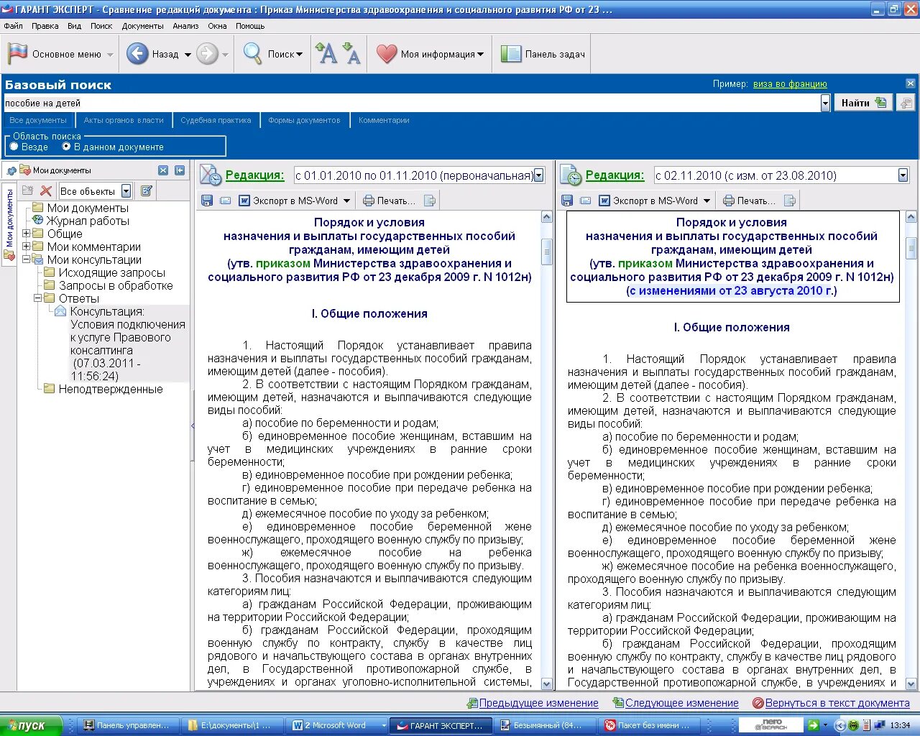Click the left Редакция clock icon
The height and width of the screenshot is (736, 920).
211,175
